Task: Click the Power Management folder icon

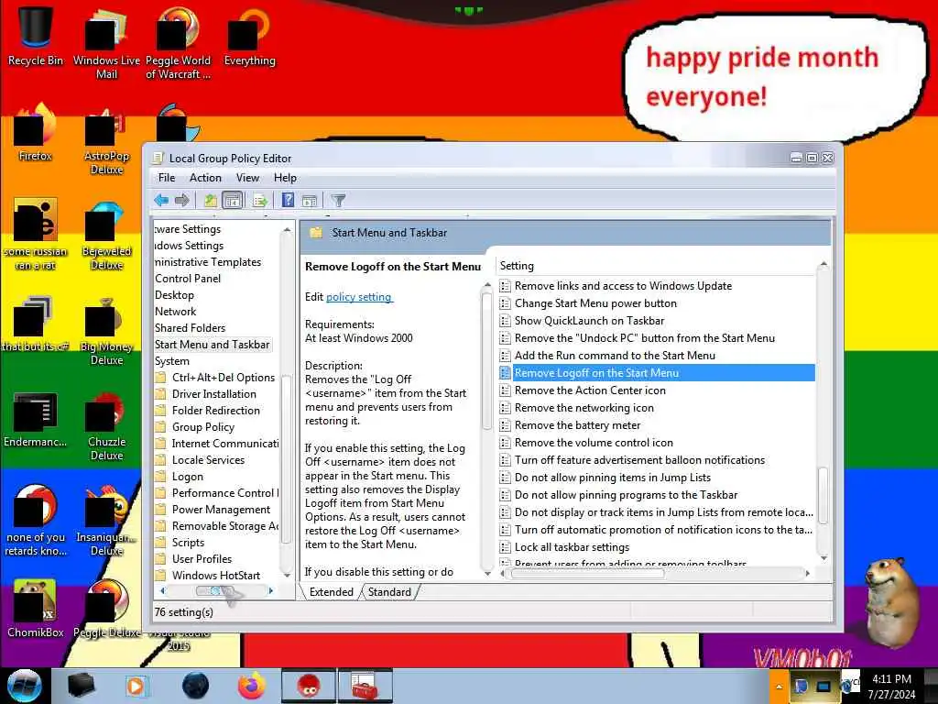Action: click(160, 510)
